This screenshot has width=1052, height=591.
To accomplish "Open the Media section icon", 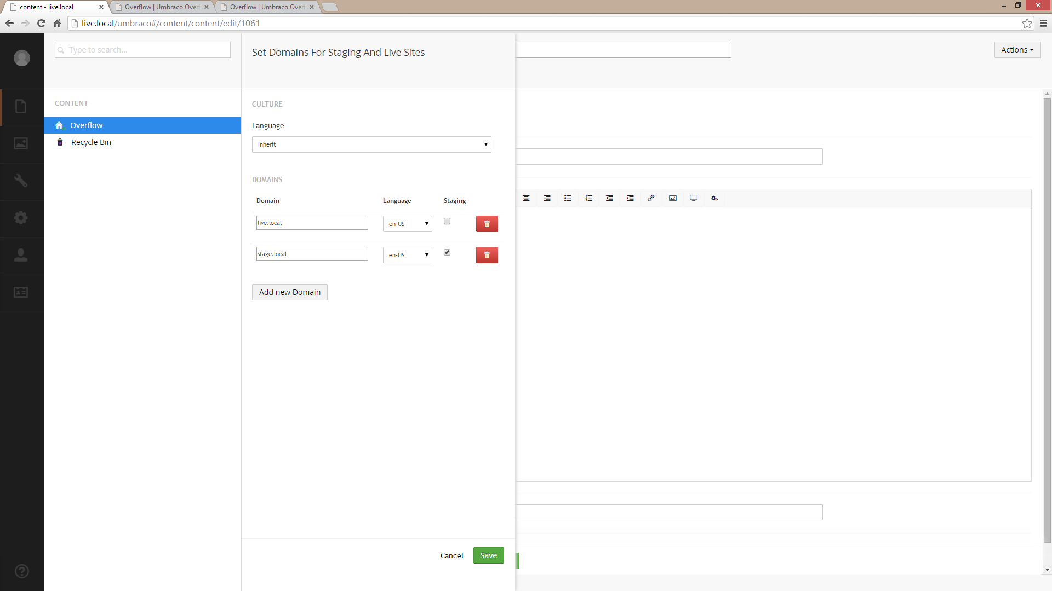I will point(21,143).
